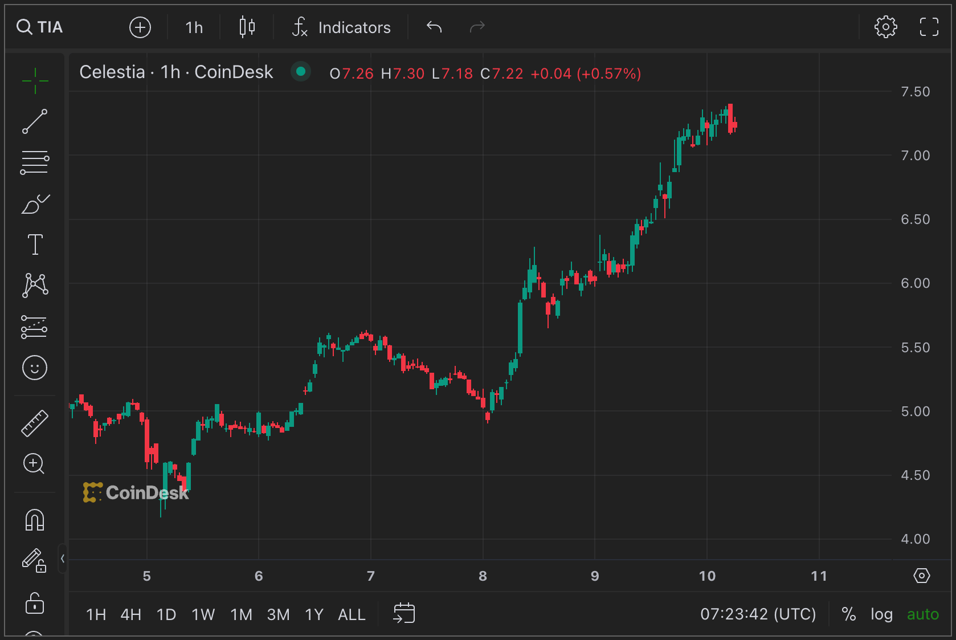Open chart settings gear

[x=885, y=27]
